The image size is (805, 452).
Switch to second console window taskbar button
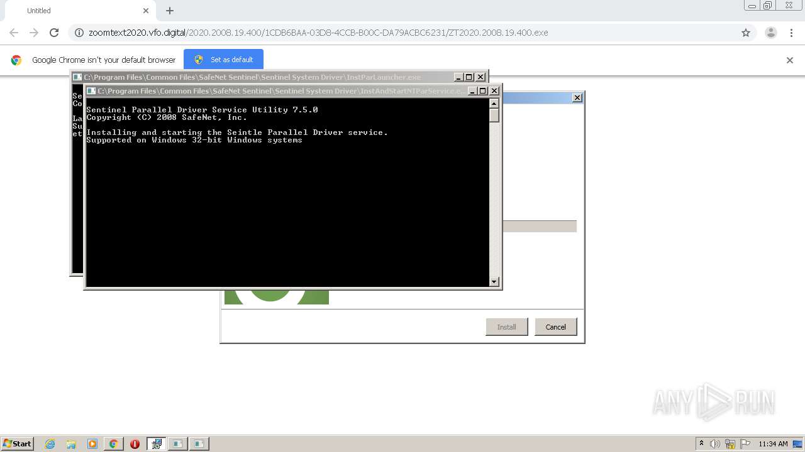click(x=199, y=444)
